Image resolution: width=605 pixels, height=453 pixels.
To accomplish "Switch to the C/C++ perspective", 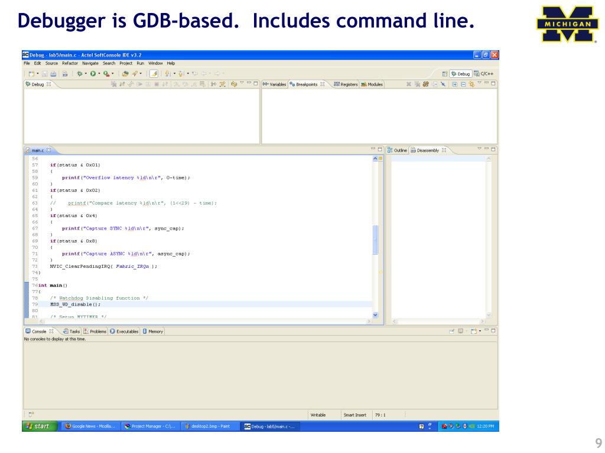I will point(483,74).
